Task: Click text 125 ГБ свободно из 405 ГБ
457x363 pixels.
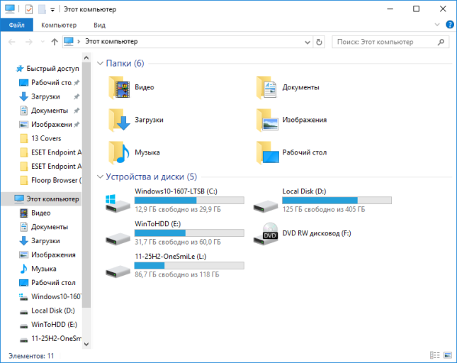Action: point(324,209)
